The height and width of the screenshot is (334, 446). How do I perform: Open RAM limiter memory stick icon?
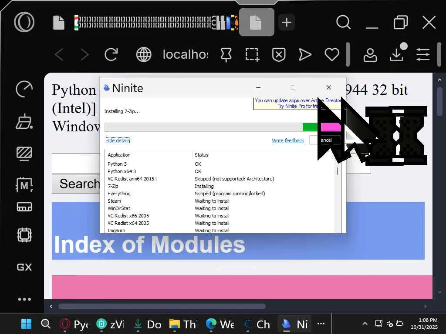pyautogui.click(x=24, y=207)
